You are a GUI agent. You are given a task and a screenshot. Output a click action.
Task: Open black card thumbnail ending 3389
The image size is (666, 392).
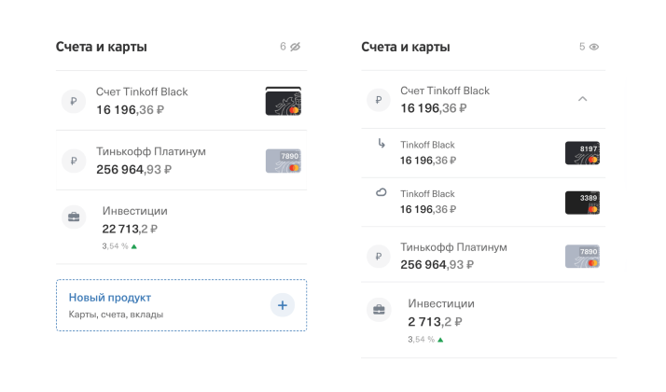(582, 203)
